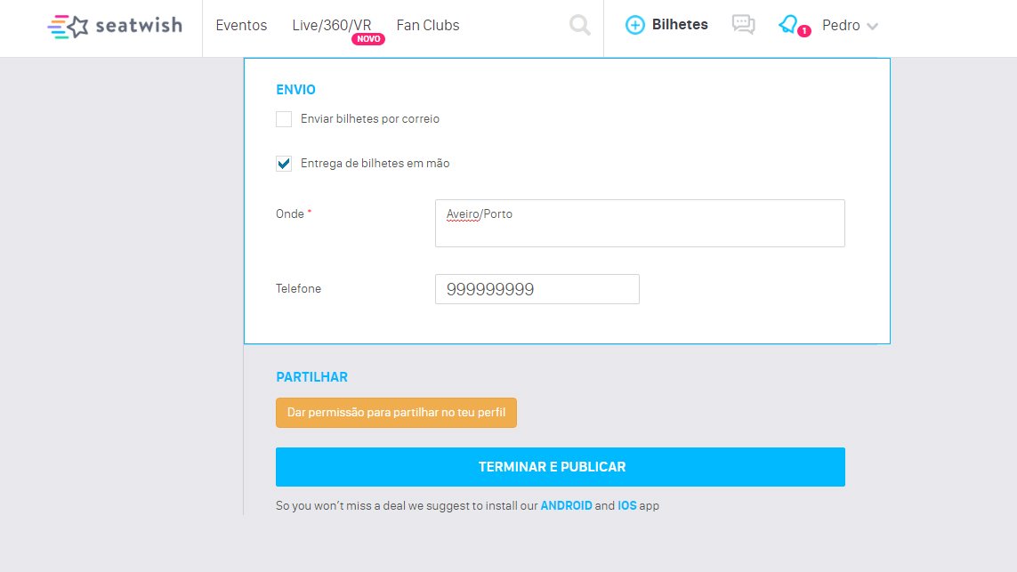
Task: Click the TERMINAR E PUBLICAR button
Action: (x=561, y=467)
